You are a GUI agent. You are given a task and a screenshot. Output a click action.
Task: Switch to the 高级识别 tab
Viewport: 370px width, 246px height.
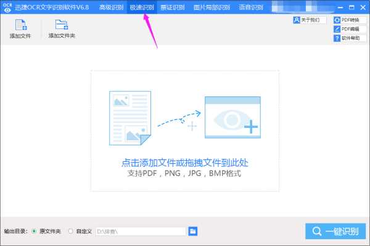click(111, 7)
